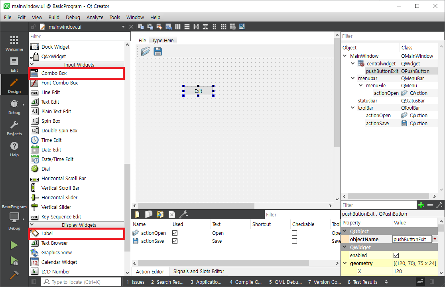The image size is (445, 287).
Task: Select the Exit push button on form
Action: tap(198, 91)
